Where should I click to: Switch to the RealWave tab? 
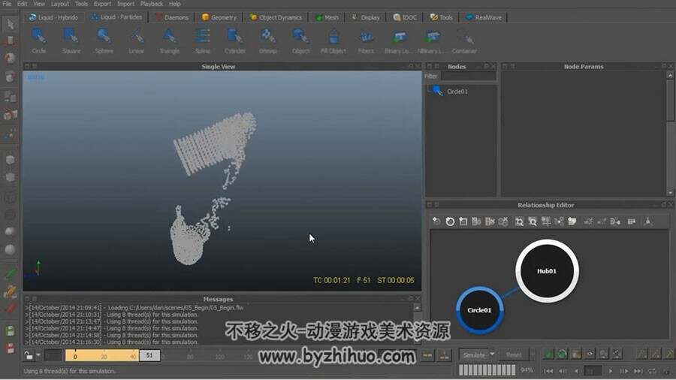(x=483, y=17)
